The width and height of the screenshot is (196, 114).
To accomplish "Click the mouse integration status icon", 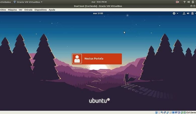I will click(182, 112).
